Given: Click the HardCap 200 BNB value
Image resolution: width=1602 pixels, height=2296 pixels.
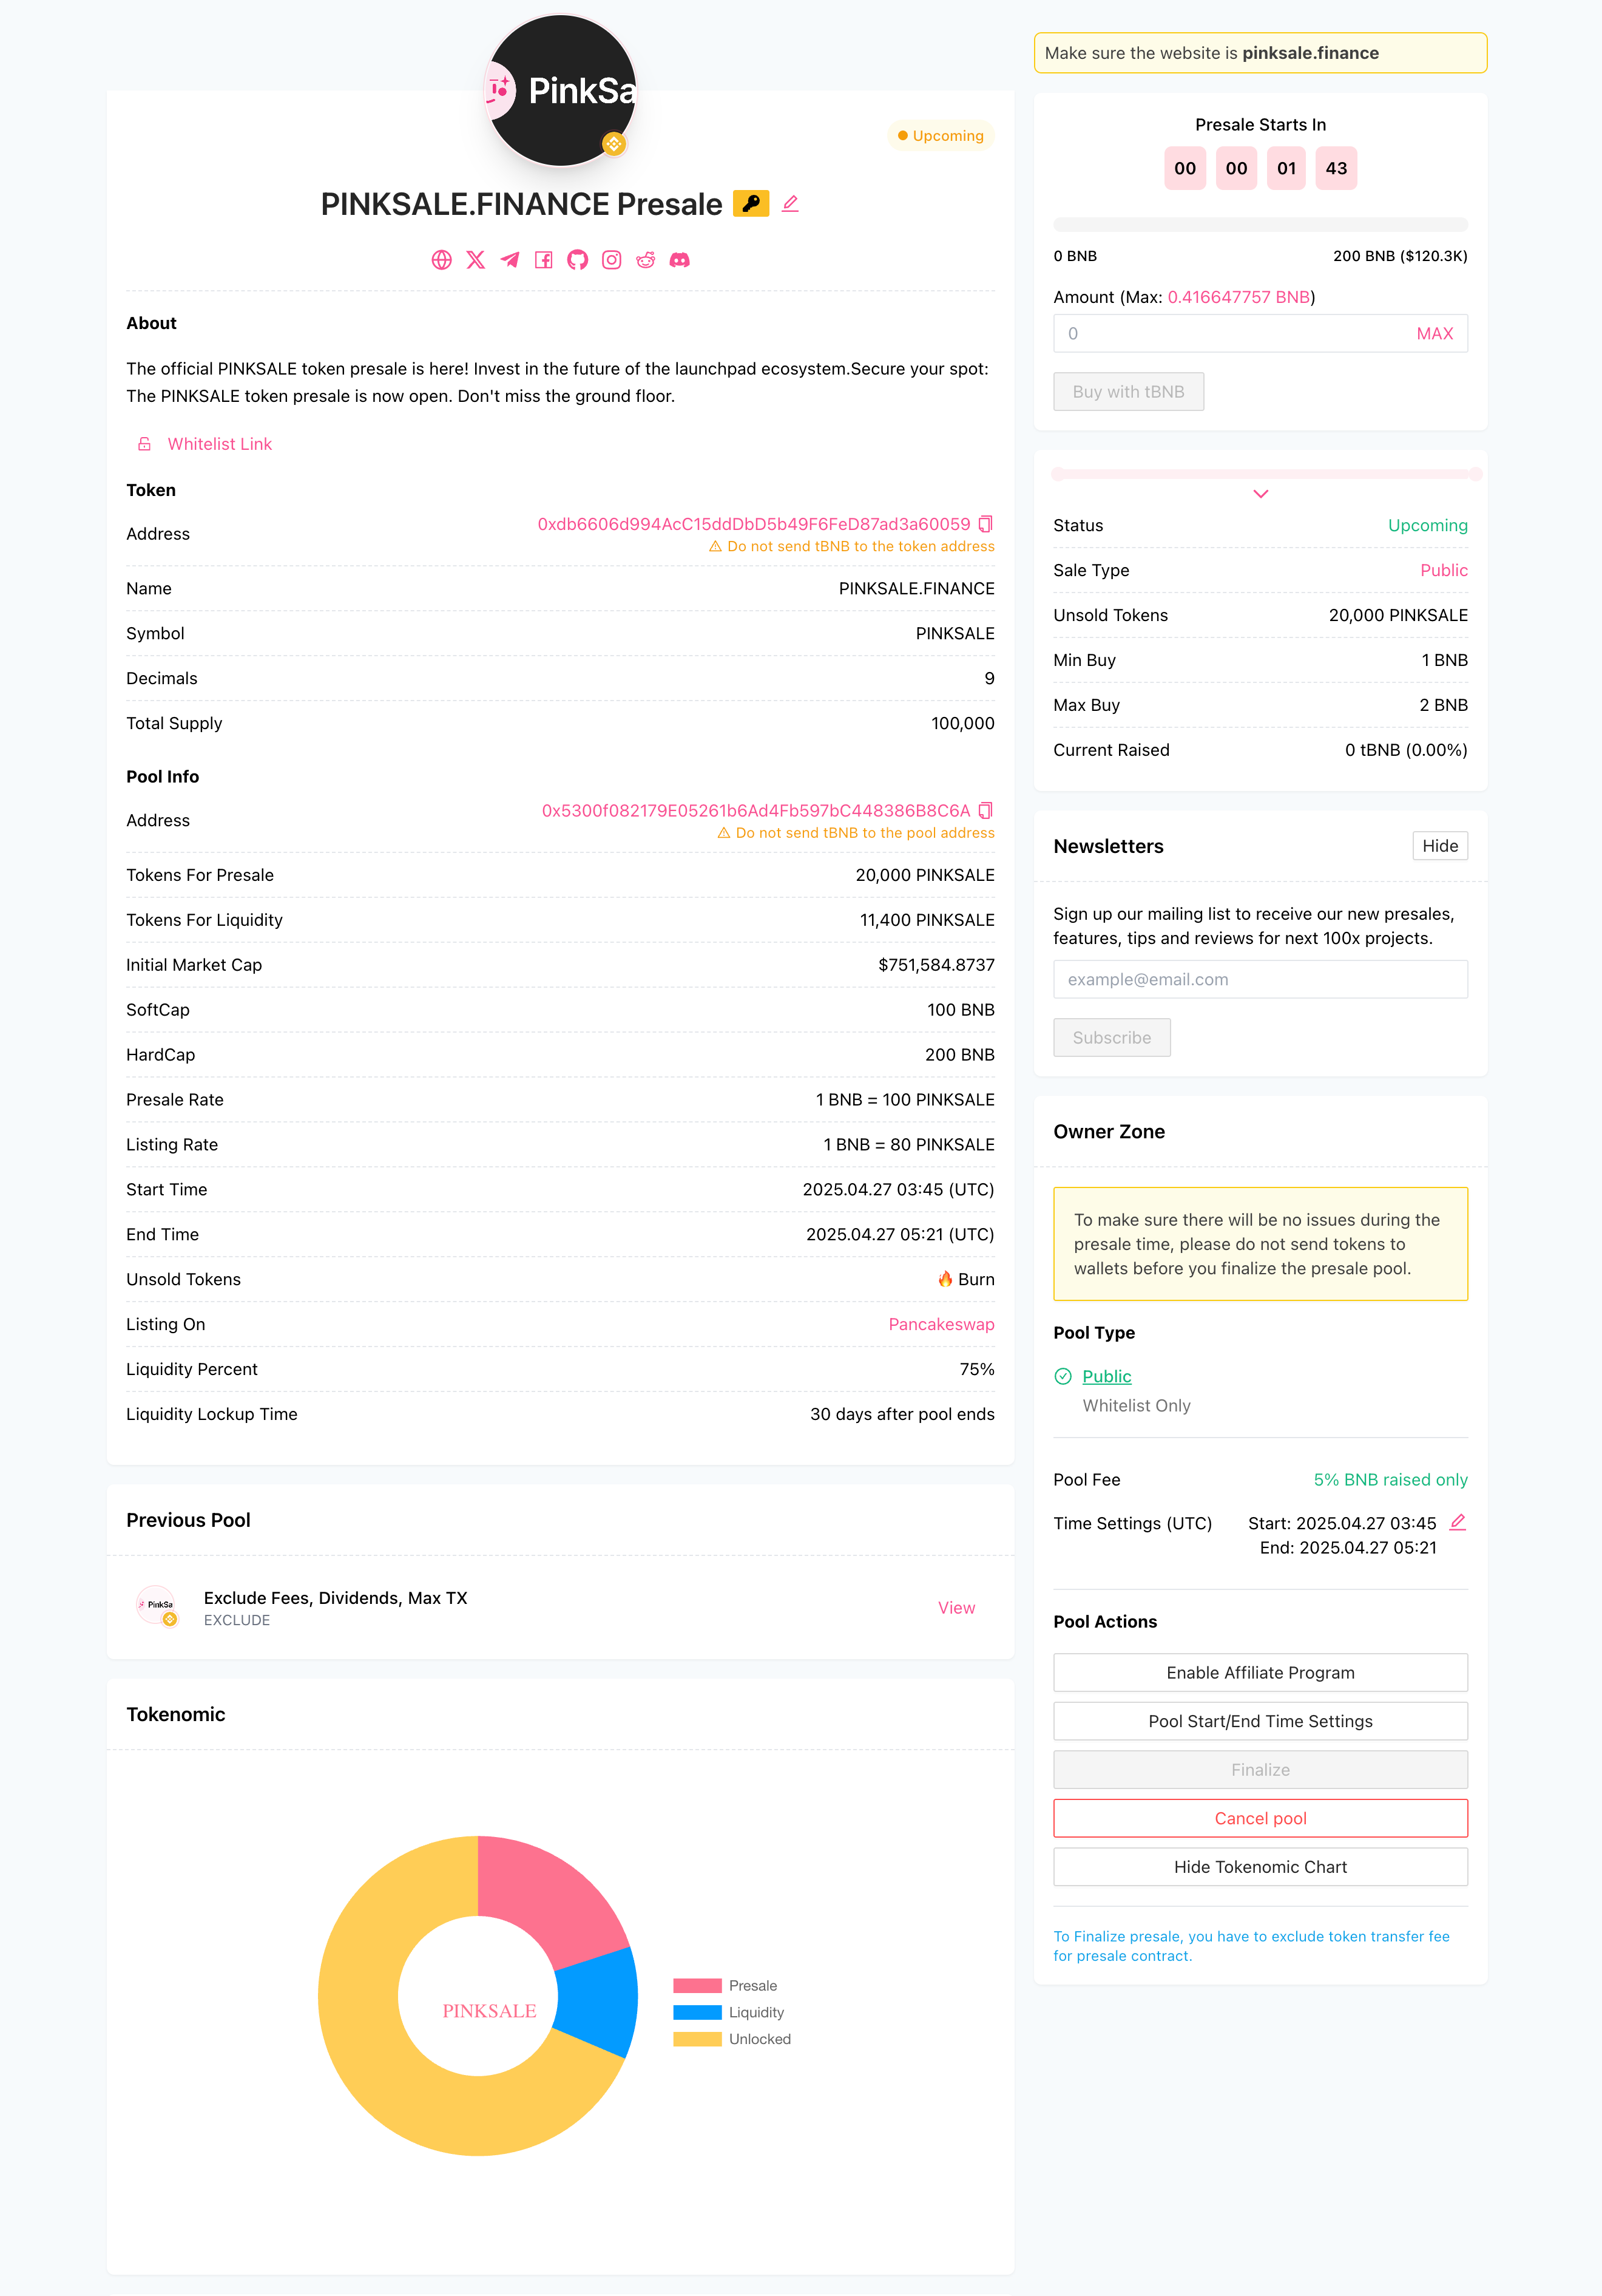Looking at the screenshot, I should (x=959, y=1055).
